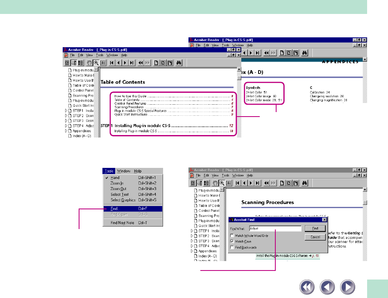
Task: Expand STEP4 bookmark in Scanning Procedures window
Action: coord(192,246)
